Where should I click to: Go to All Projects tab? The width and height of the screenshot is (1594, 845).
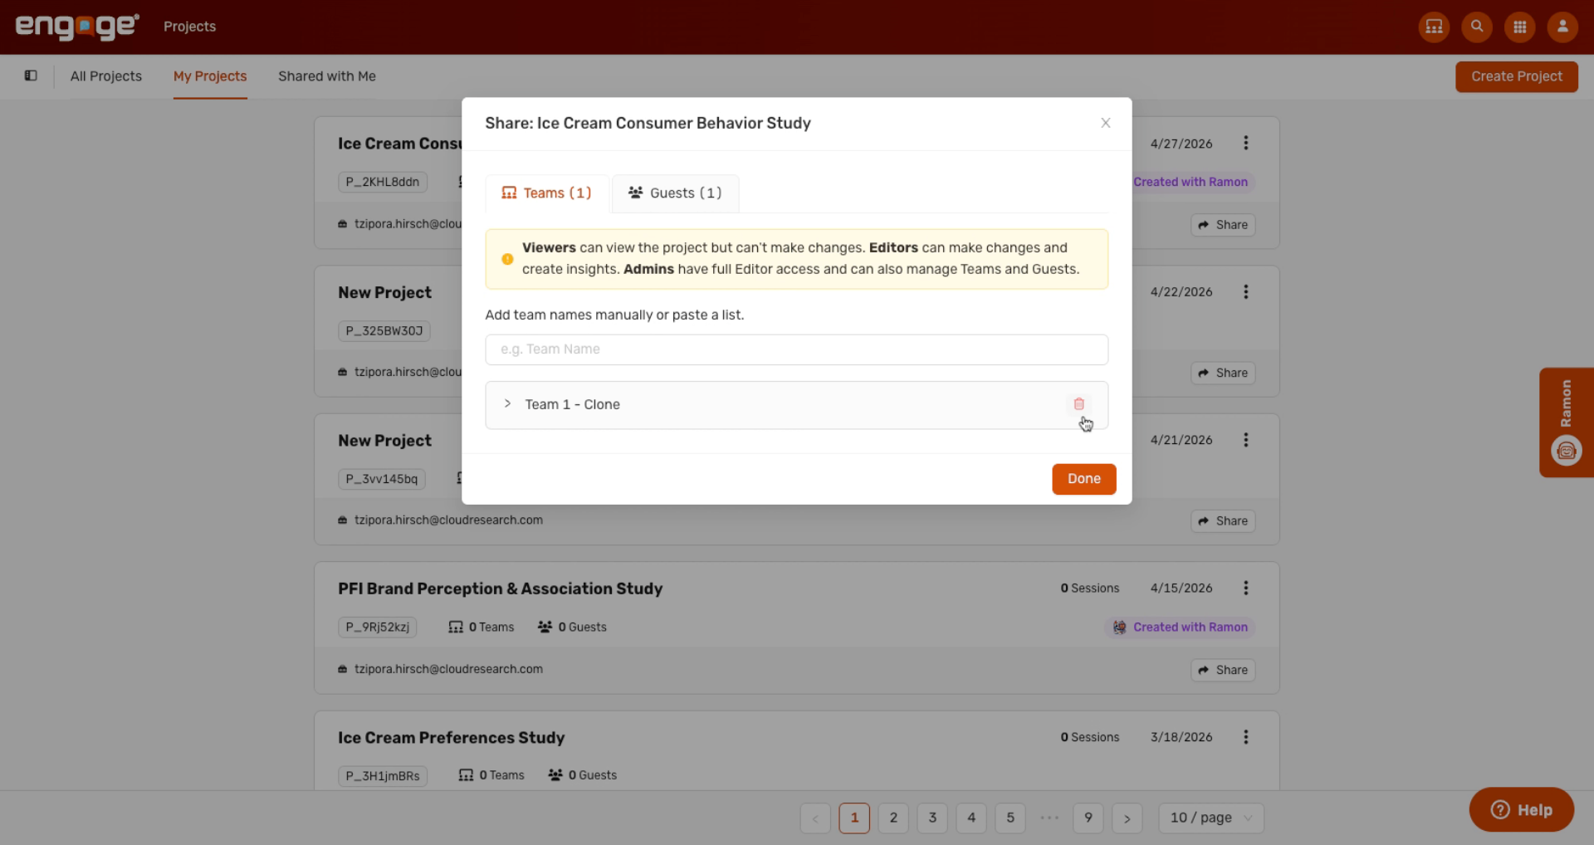click(106, 76)
